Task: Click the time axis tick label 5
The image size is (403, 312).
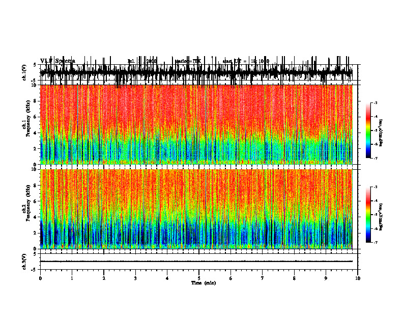Action: coord(199,278)
